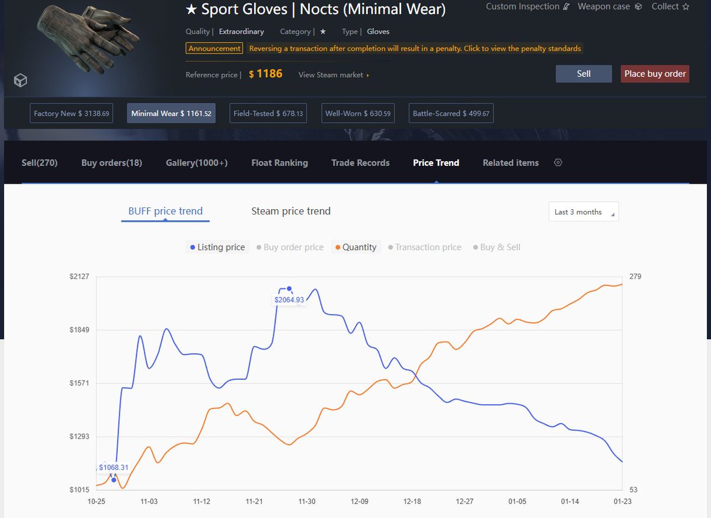Click the $1068.31 low data point

pyautogui.click(x=114, y=480)
